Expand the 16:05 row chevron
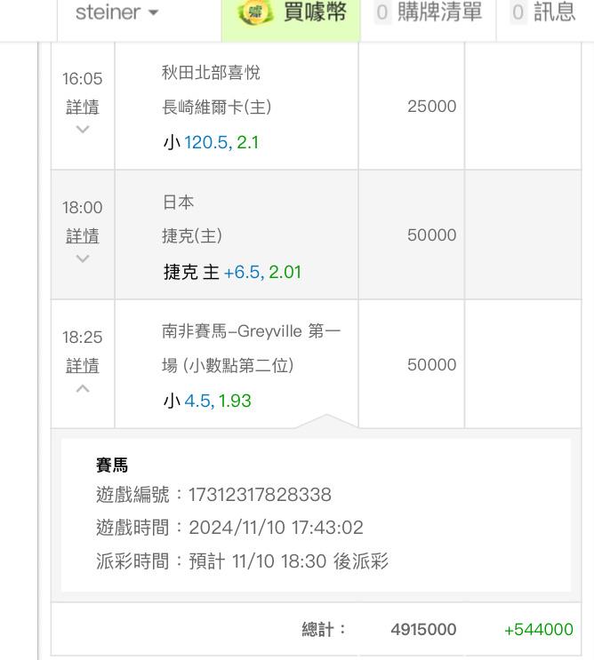Viewport: 594px width, 660px height. (x=82, y=130)
